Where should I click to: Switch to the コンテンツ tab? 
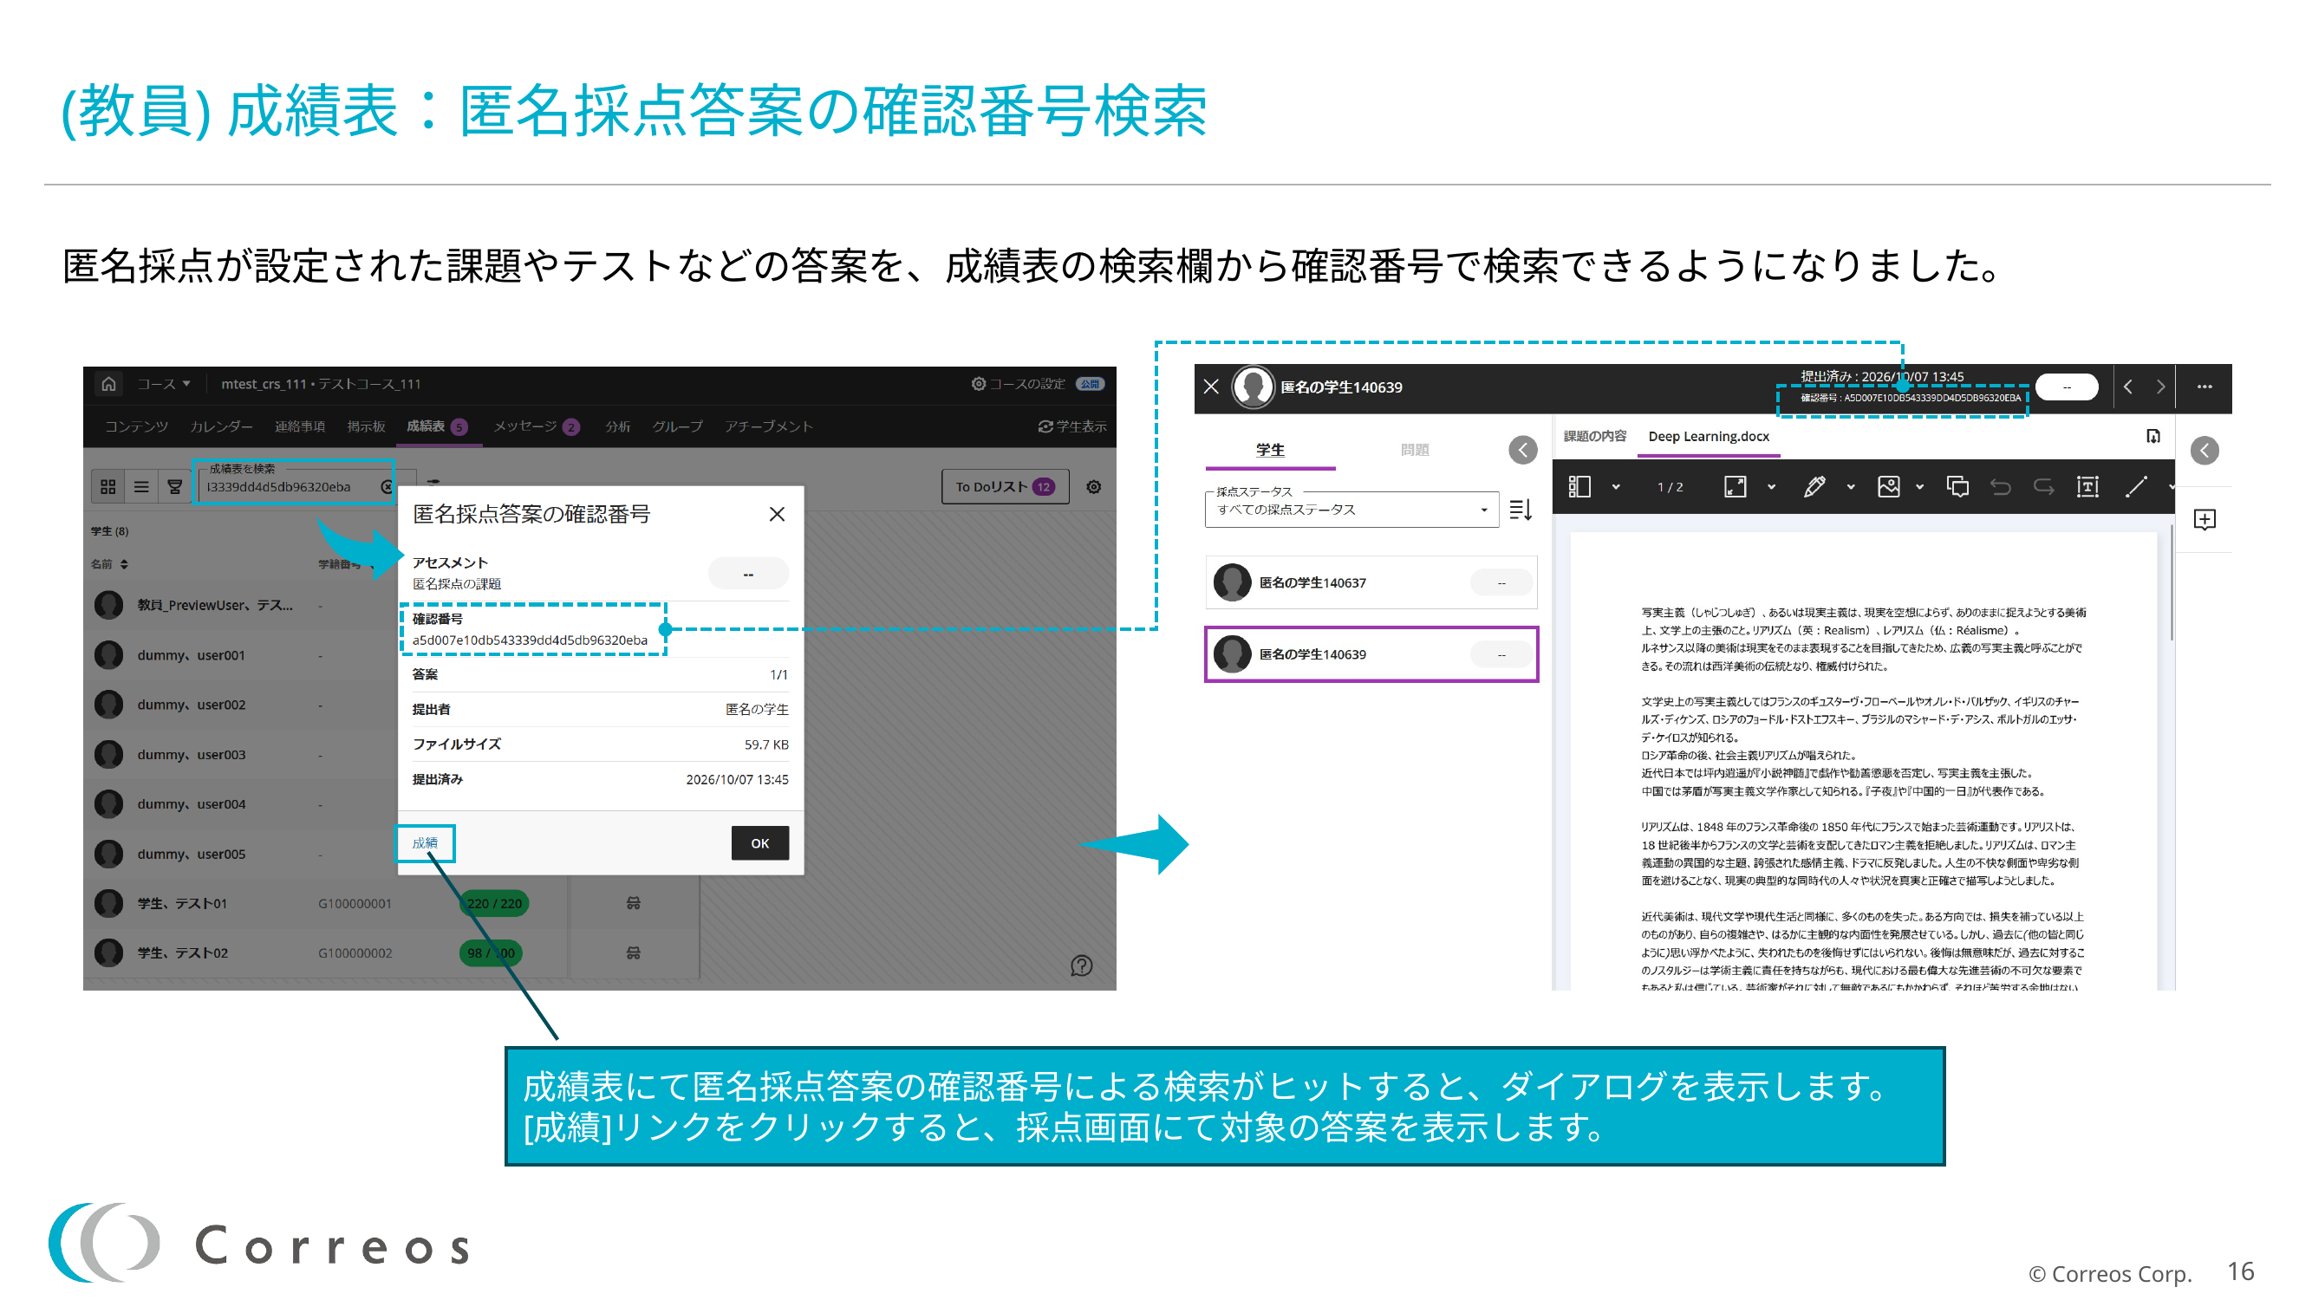(136, 426)
